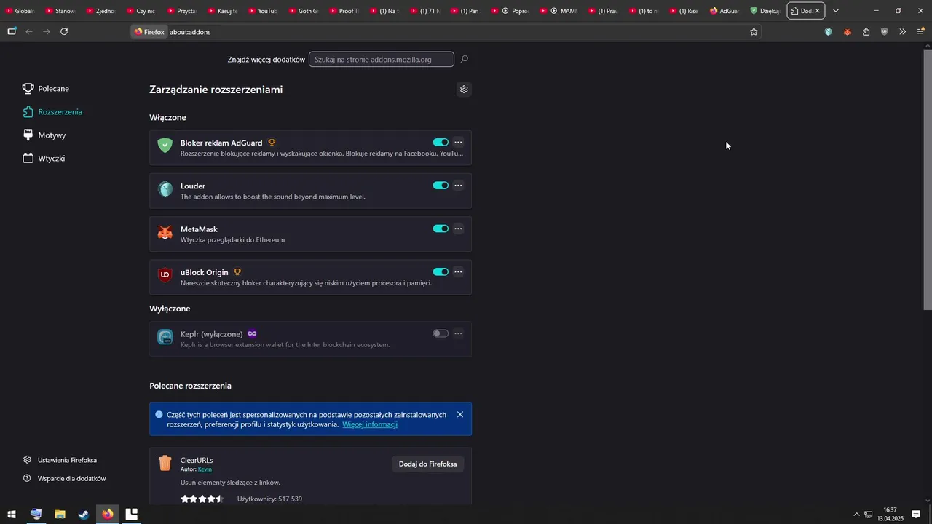The height and width of the screenshot is (524, 932).
Task: Switch off uBlock Origin toggle
Action: (x=441, y=271)
